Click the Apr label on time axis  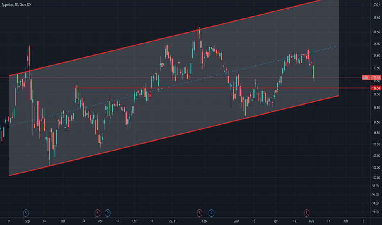pos(276,221)
